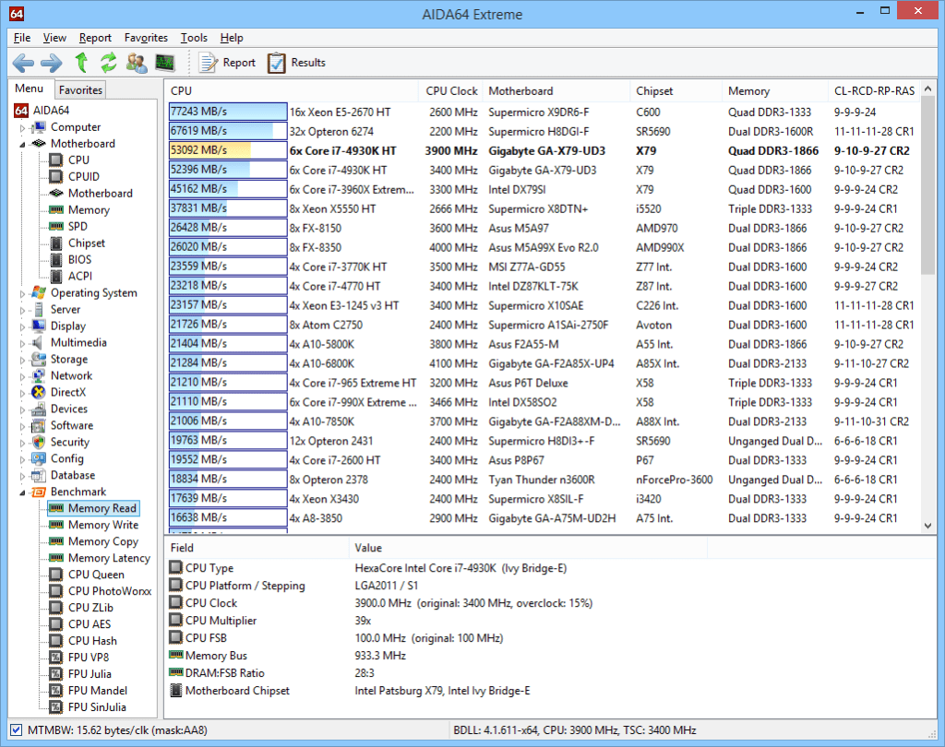Switch to the Menu tab
Viewport: 945px width, 747px height.
[29, 89]
